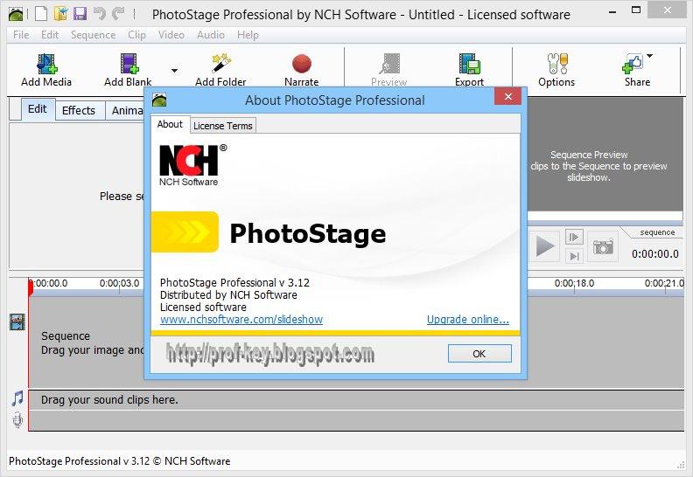
Task: Maximize the PhotoStage main window
Action: click(636, 10)
